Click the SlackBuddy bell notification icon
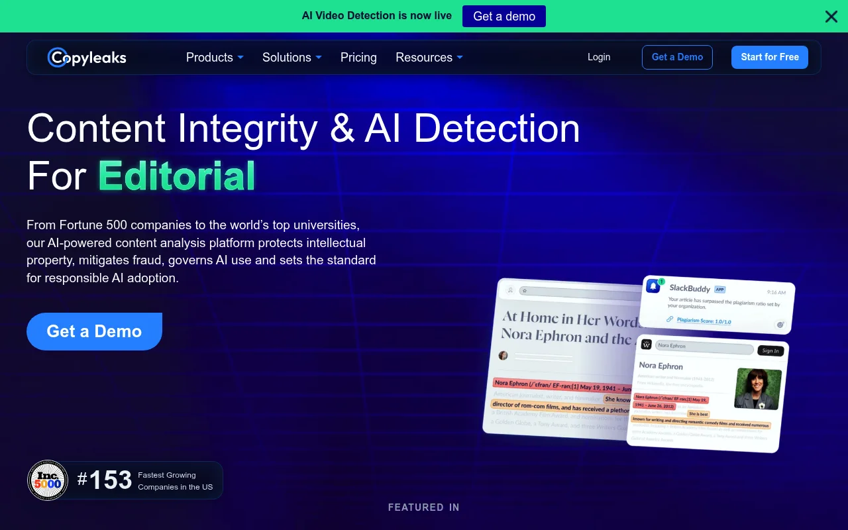This screenshot has width=848, height=530. click(653, 286)
